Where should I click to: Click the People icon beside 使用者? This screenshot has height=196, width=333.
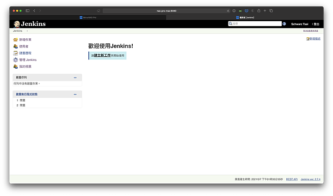click(x=16, y=47)
